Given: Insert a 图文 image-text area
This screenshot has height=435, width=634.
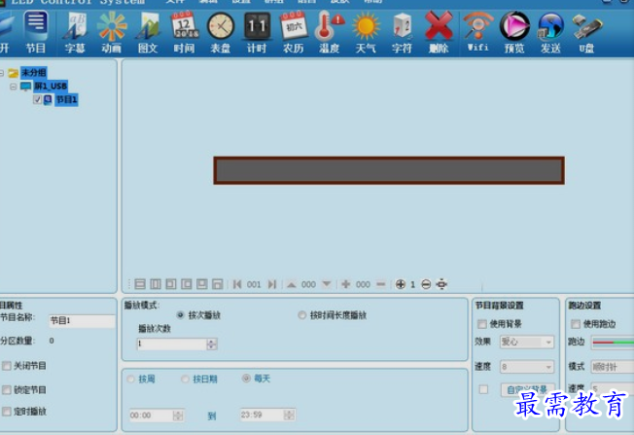Looking at the screenshot, I should (148, 32).
